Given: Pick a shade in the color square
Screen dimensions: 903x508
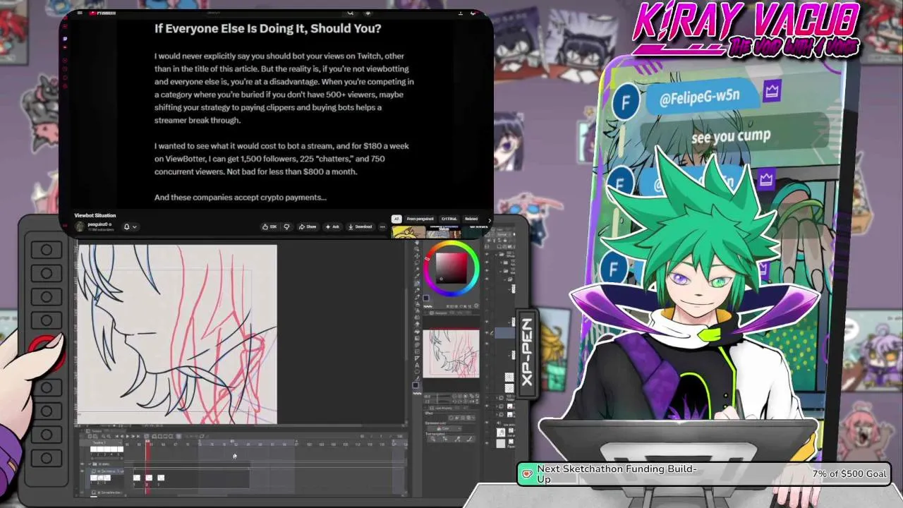Looking at the screenshot, I should tap(451, 268).
